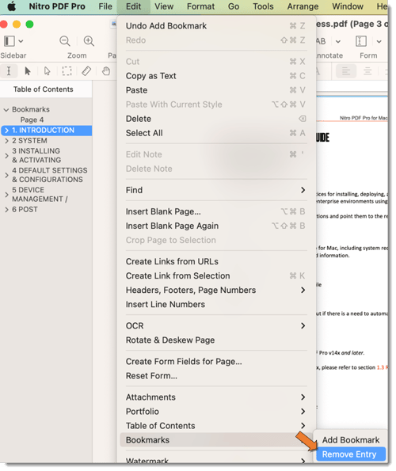This screenshot has width=396, height=471.
Task: Choose Undo Add Bookmark
Action: (x=215, y=26)
